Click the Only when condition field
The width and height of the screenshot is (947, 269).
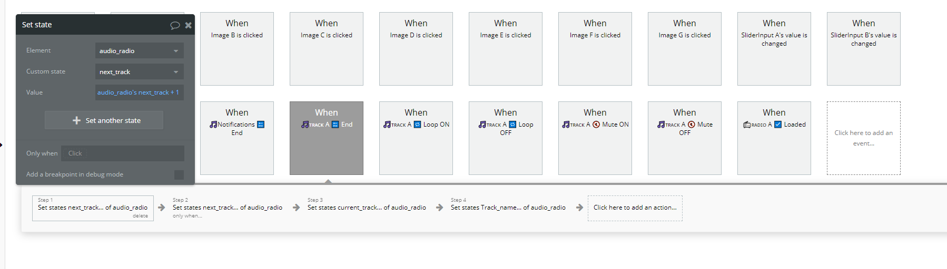(122, 153)
